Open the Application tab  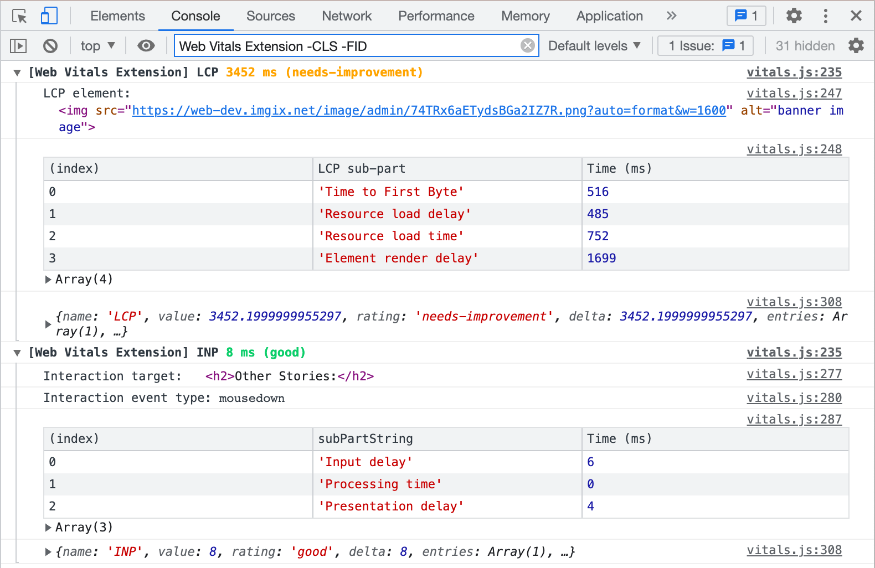[x=610, y=16]
